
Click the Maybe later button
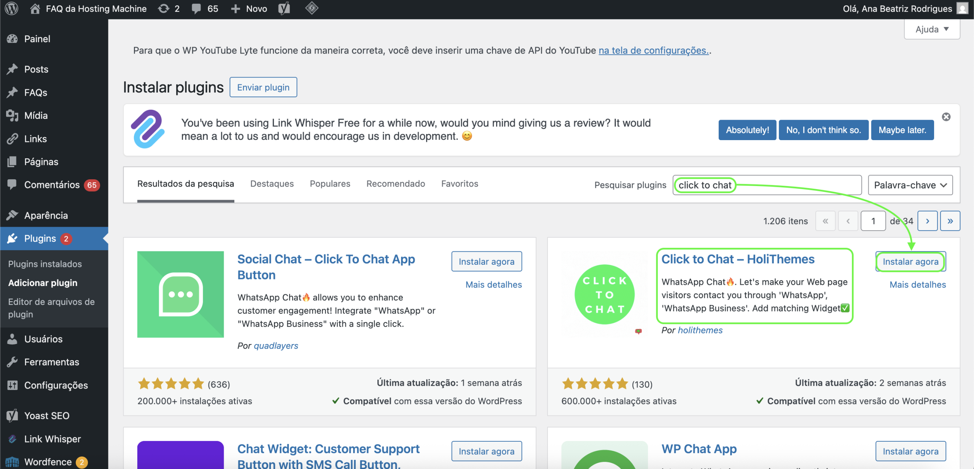coord(902,130)
